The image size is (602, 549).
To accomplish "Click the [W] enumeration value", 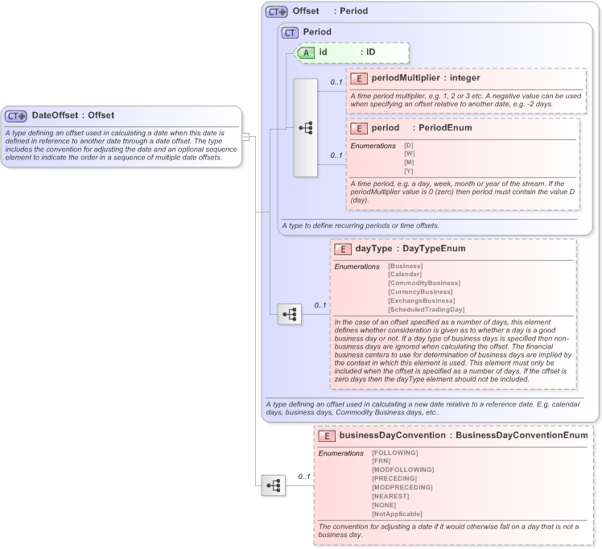I will tap(410, 153).
